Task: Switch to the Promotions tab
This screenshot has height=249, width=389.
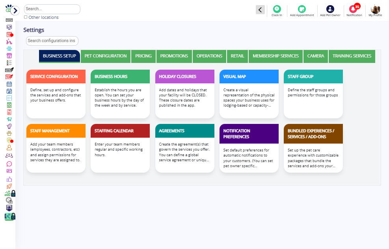Action: pyautogui.click(x=174, y=56)
